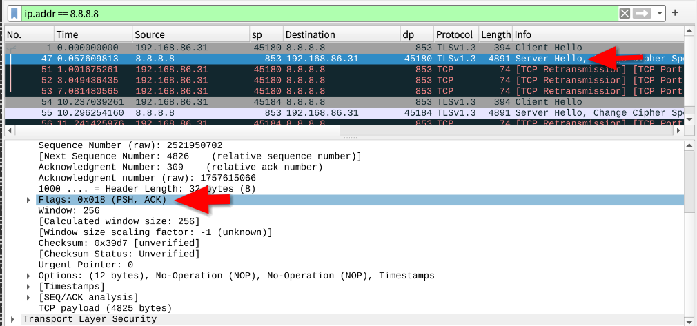Select TCP payload (4825 bytes) line

pyautogui.click(x=105, y=308)
